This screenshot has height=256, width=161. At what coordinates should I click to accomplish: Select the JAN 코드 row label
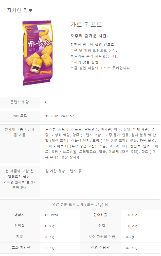[x=20, y=116]
